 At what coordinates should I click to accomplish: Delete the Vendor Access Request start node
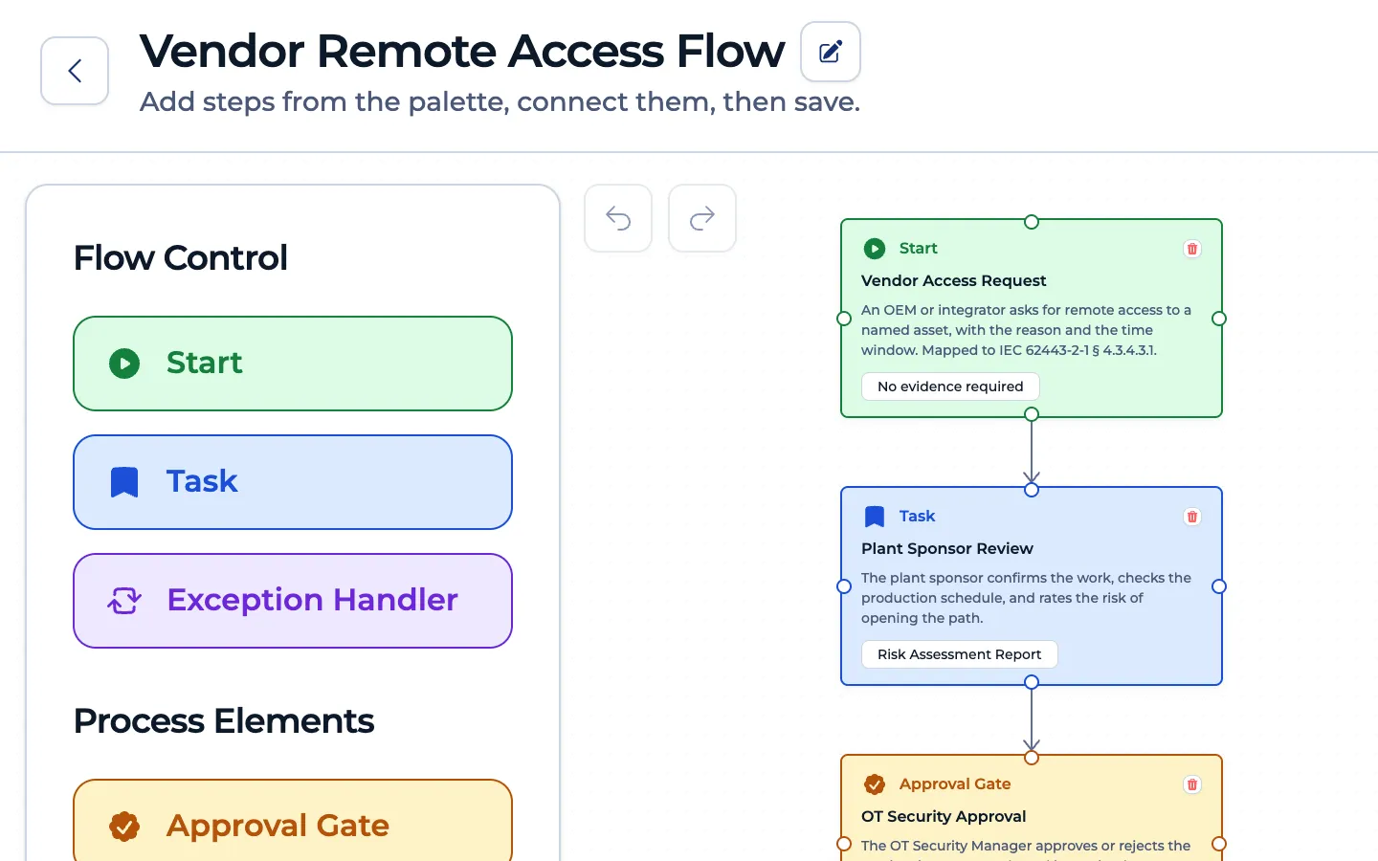pos(1192,249)
